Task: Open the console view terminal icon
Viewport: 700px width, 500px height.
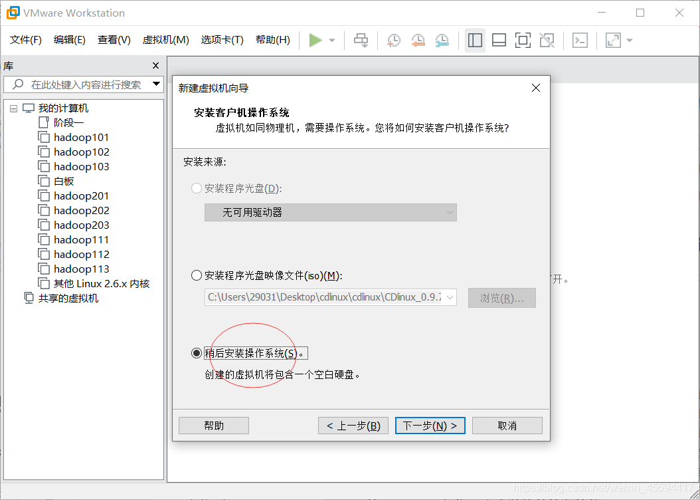Action: 580,40
